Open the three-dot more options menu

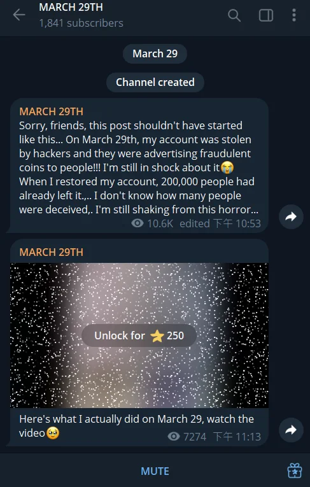[x=294, y=15]
